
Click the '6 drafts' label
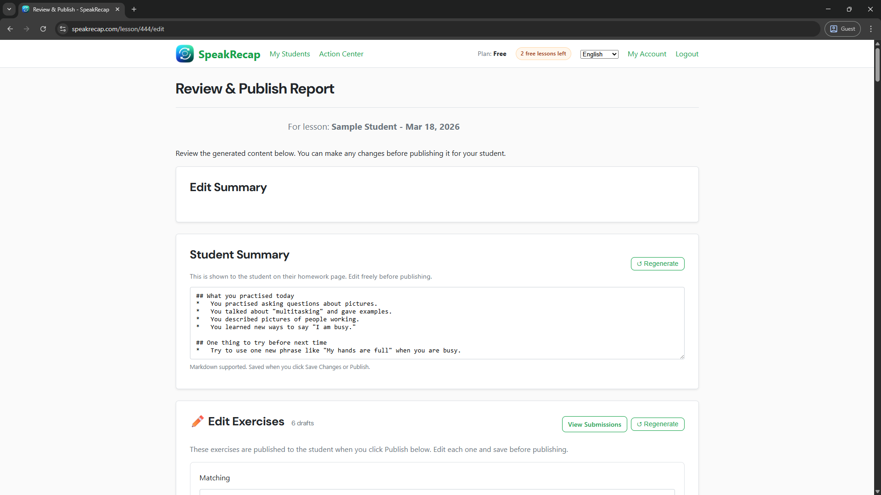302,423
